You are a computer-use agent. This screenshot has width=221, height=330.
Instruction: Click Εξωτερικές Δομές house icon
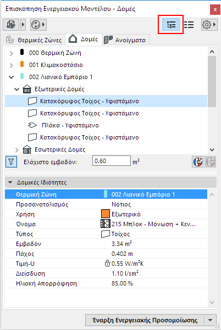coord(27,89)
